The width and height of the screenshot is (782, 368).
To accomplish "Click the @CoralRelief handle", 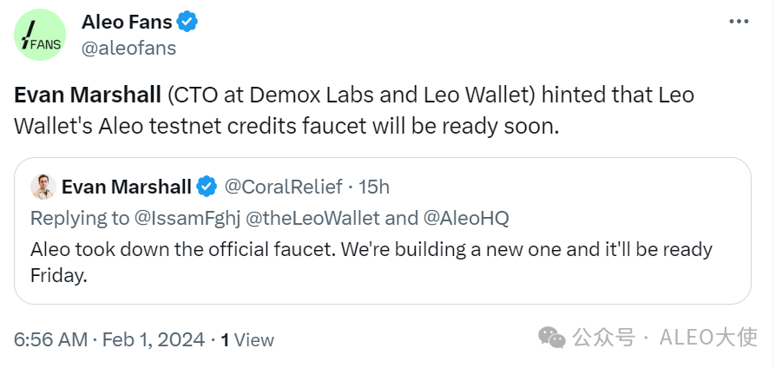I will [x=283, y=186].
